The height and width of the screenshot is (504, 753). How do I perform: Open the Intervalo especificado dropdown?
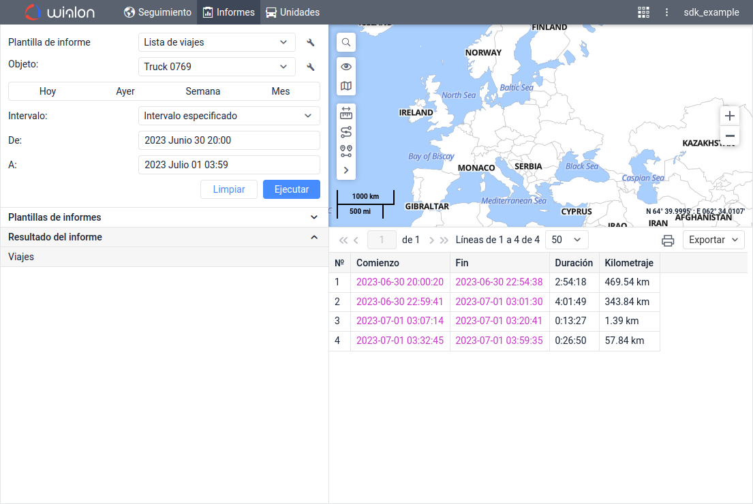229,116
